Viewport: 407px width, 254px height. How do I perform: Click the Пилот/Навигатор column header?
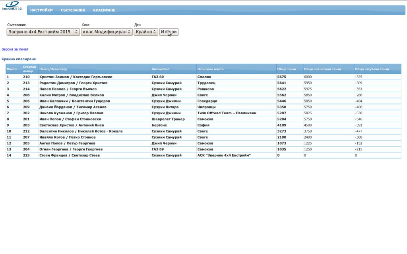point(95,69)
